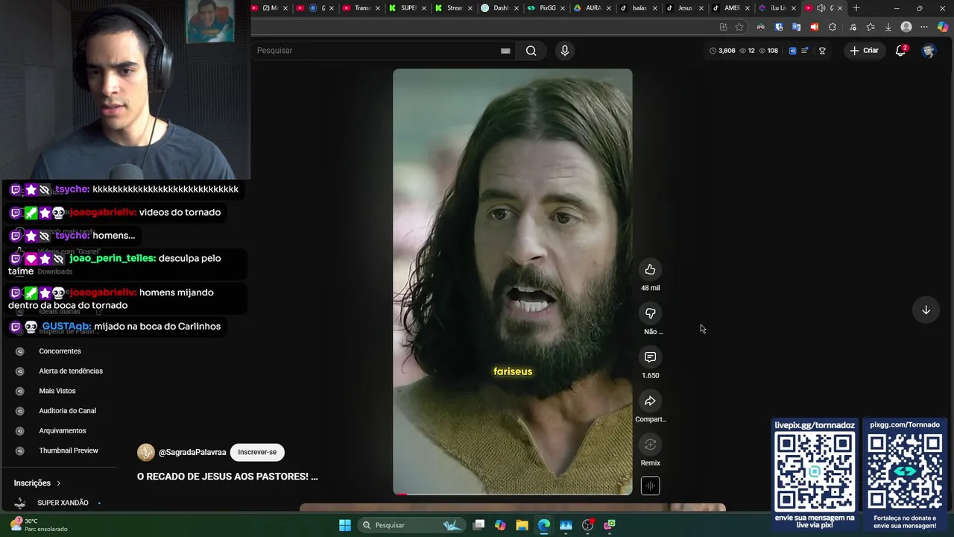The width and height of the screenshot is (954, 537).
Task: Open Mais Vistos in the sidebar
Action: 57,391
